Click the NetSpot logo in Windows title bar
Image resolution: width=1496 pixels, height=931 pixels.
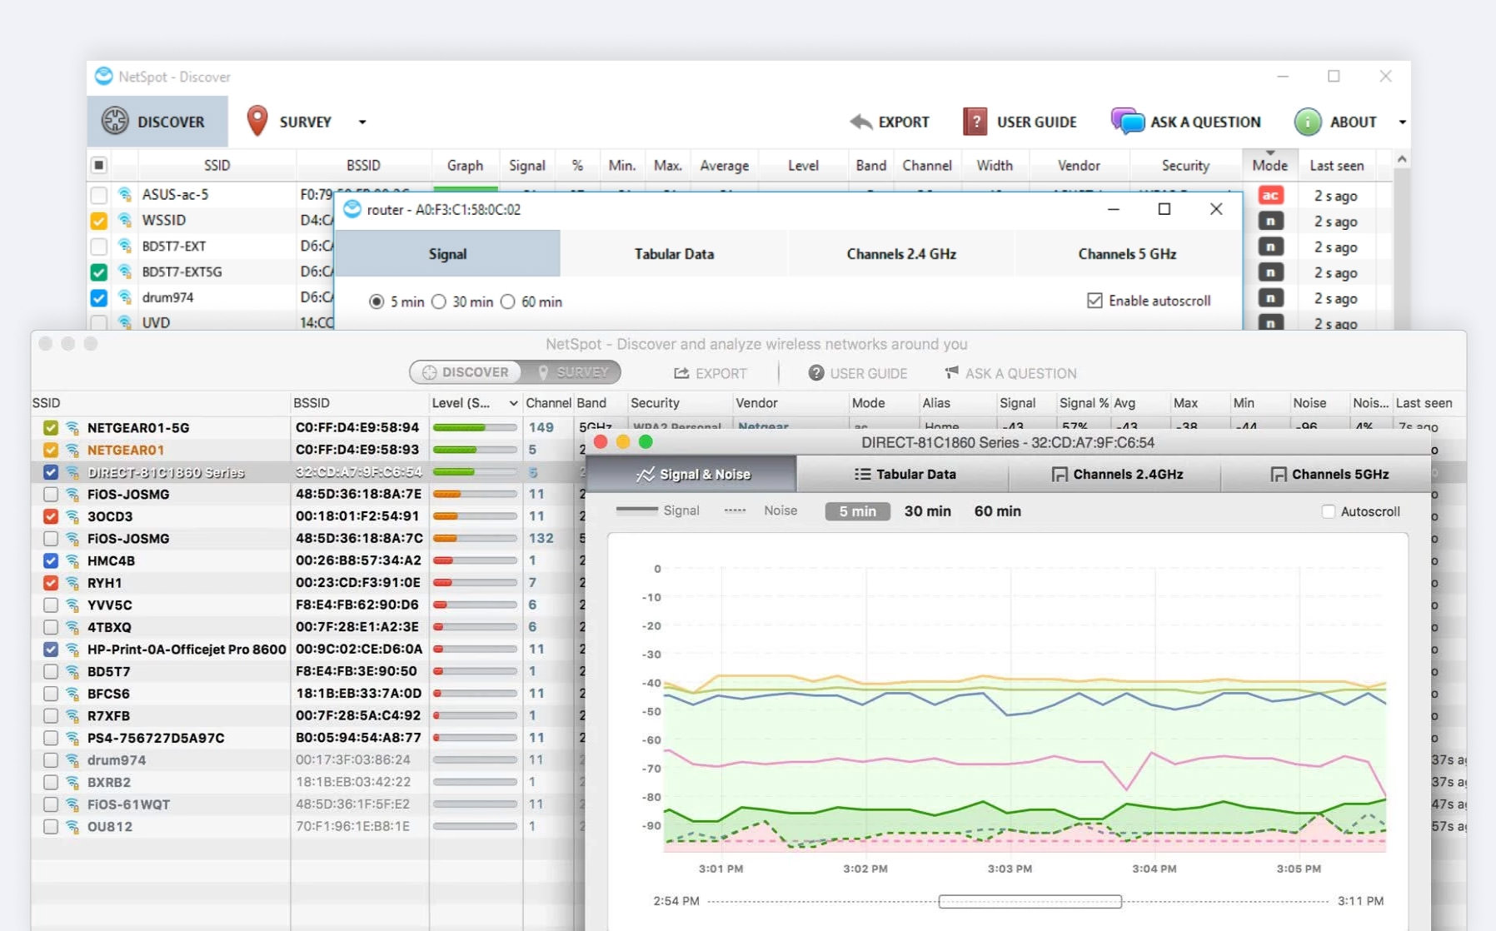[x=103, y=76]
